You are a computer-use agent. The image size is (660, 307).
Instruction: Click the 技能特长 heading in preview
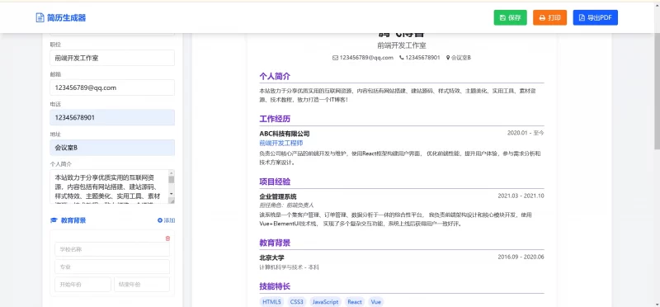pos(275,287)
